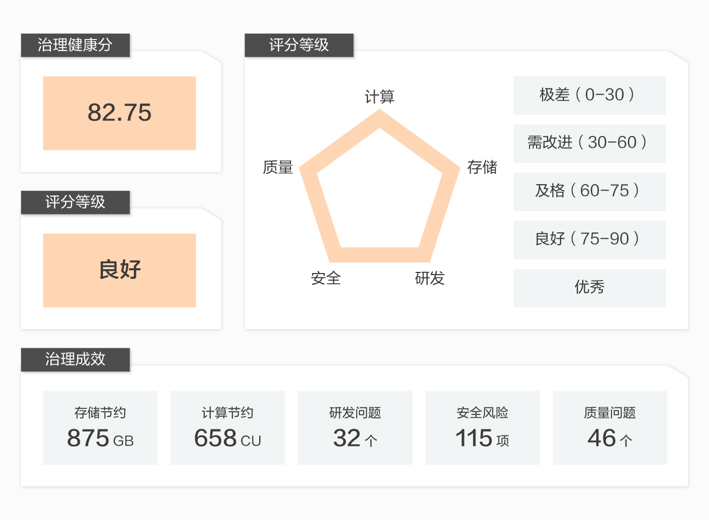Viewport: 709px width, 520px height.
Task: Select the 安全风险 115 项 card
Action: 482,427
